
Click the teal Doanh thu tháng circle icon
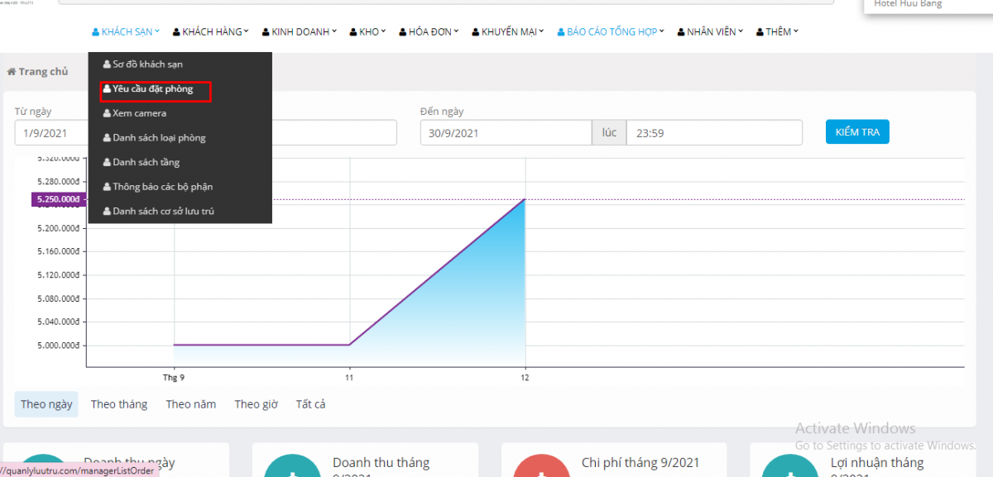pos(290,468)
